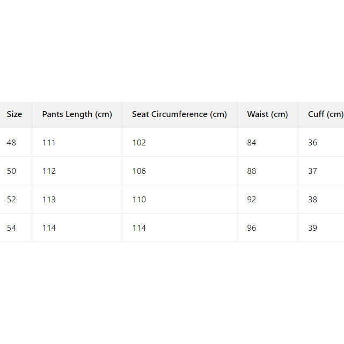
Task: Click waist value 84
Action: coord(252,143)
